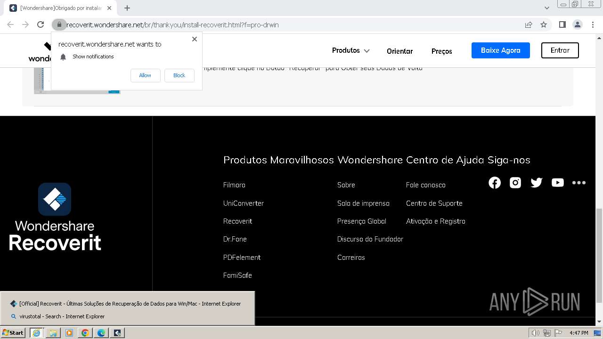Open the Centro de Suporte link

(434, 203)
